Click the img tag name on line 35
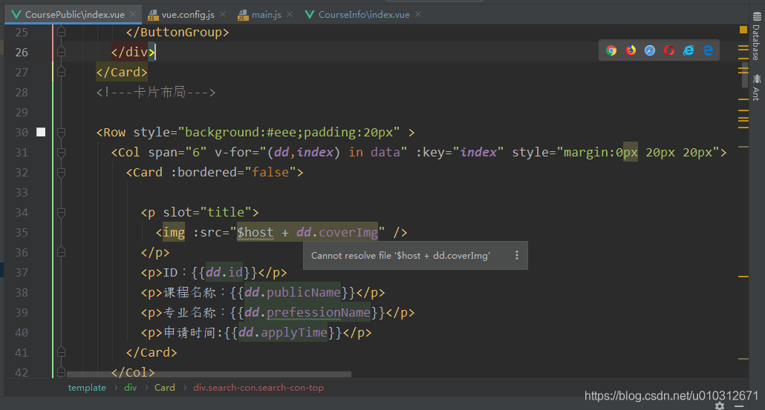 coord(174,232)
